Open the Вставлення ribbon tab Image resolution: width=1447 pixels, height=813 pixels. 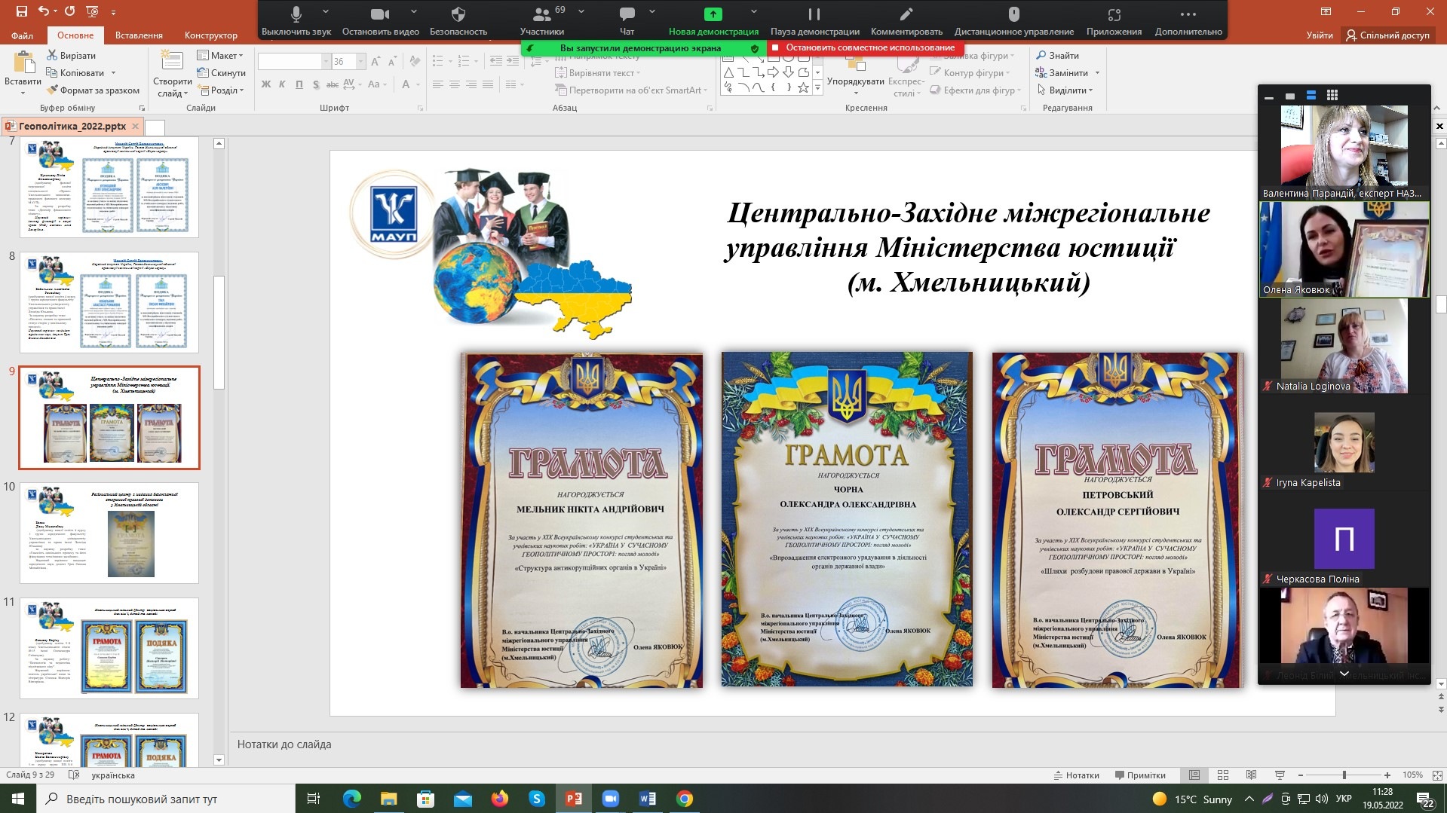tap(139, 35)
